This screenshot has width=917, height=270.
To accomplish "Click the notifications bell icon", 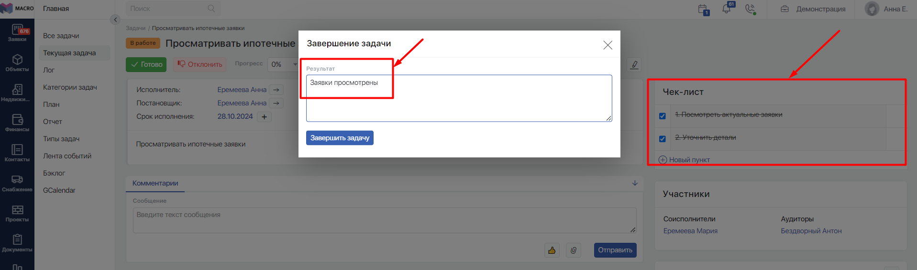I will point(726,9).
